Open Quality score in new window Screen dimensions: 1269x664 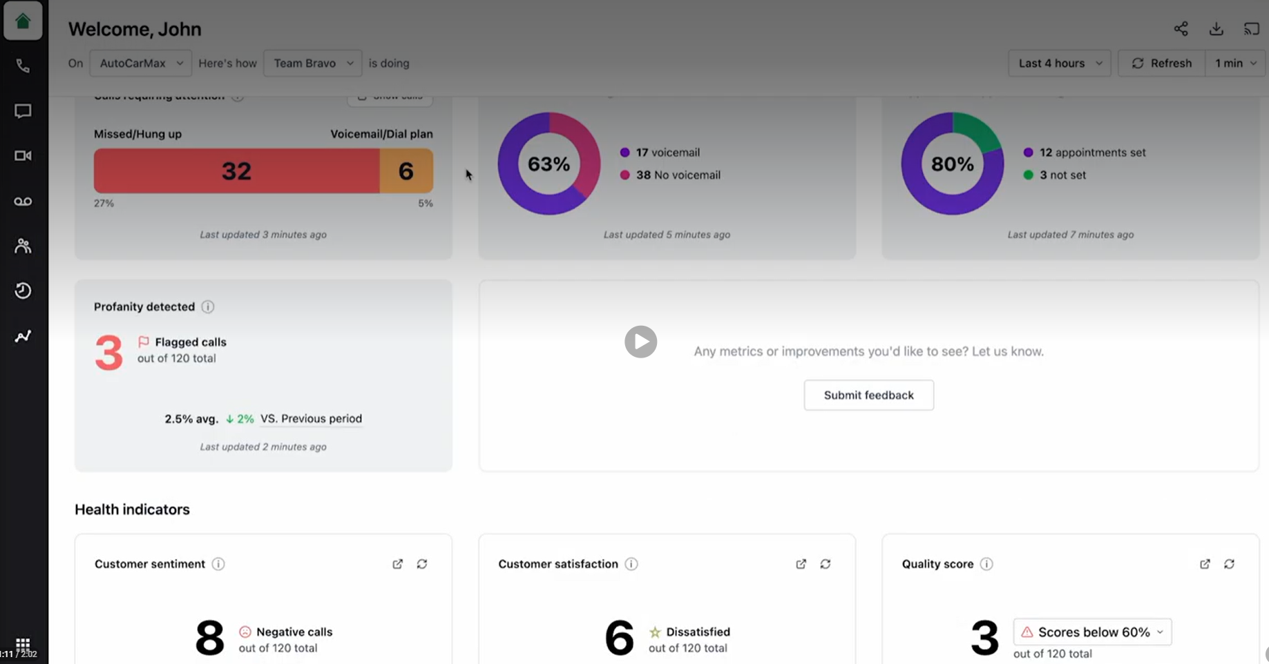[x=1205, y=564]
